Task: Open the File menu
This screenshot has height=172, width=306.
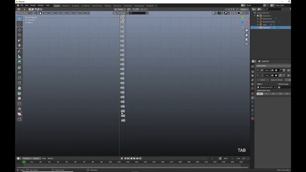Action: 22,5
